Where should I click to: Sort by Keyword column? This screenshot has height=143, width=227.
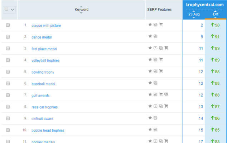click(81, 10)
